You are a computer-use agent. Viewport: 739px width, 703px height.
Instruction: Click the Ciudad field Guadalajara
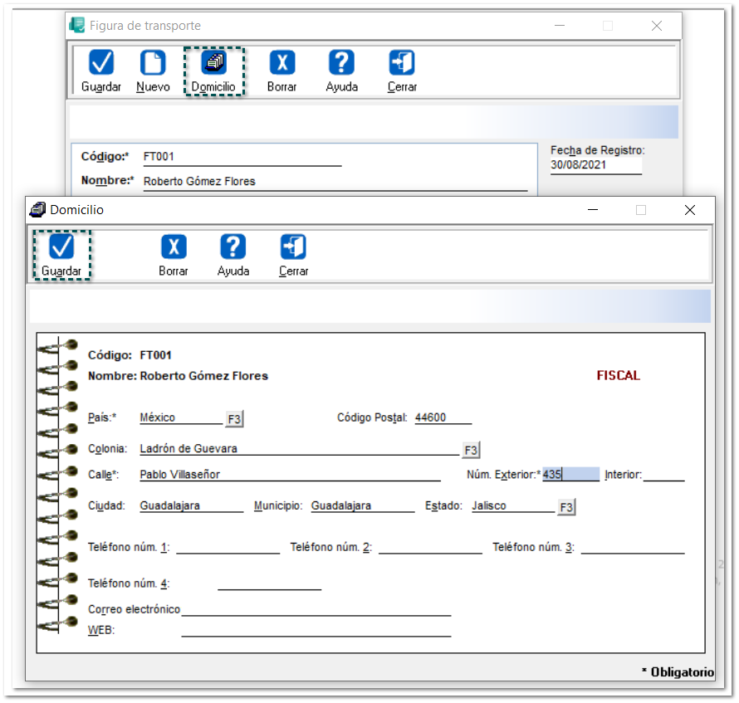click(191, 505)
